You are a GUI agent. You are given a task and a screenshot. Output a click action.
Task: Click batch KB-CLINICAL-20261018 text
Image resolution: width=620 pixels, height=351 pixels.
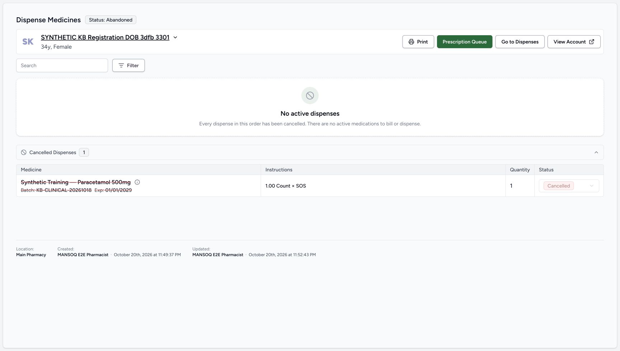(64, 190)
